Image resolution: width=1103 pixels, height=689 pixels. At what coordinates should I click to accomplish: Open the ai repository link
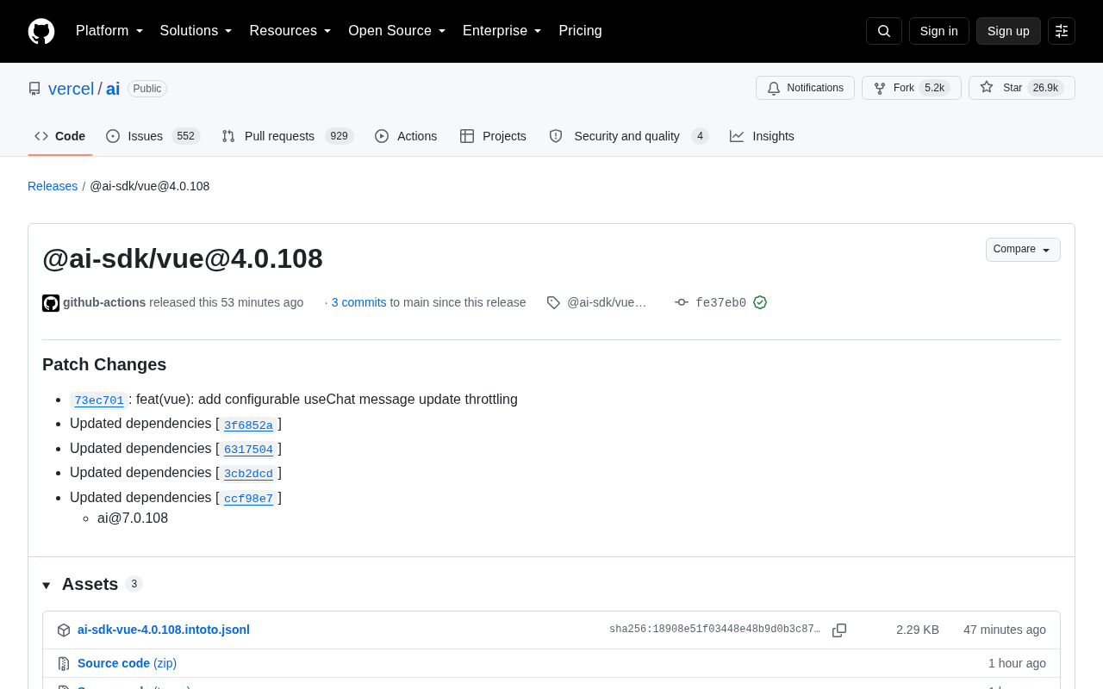(x=113, y=89)
